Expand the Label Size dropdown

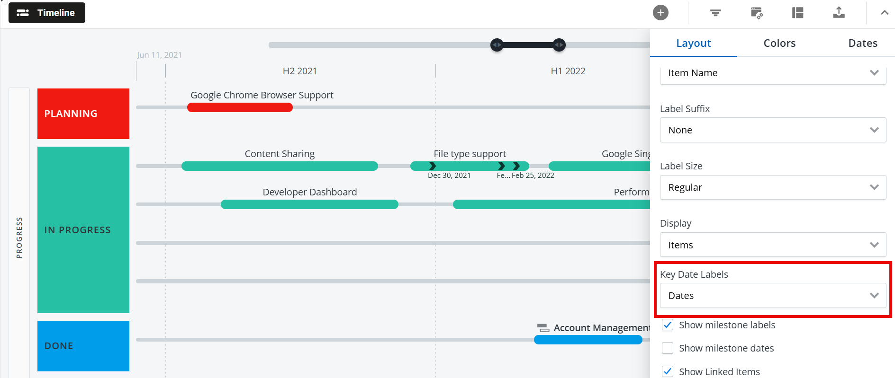[x=773, y=187]
